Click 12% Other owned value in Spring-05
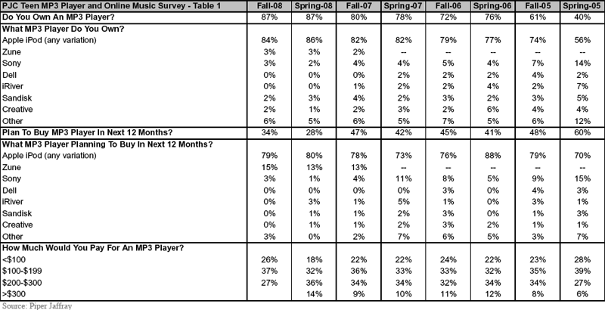Screen dimensions: 605x310 click(x=582, y=121)
